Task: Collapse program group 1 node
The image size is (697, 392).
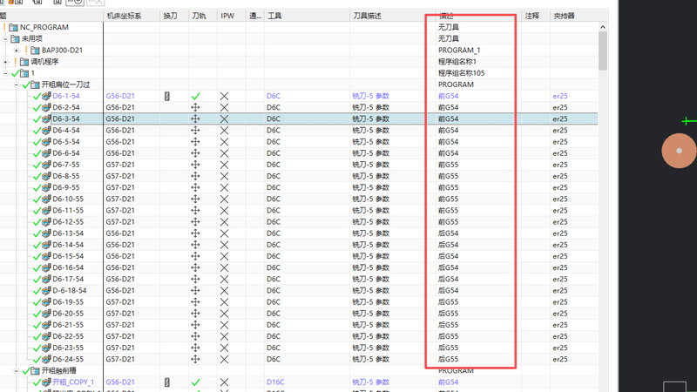Action: click(5, 73)
